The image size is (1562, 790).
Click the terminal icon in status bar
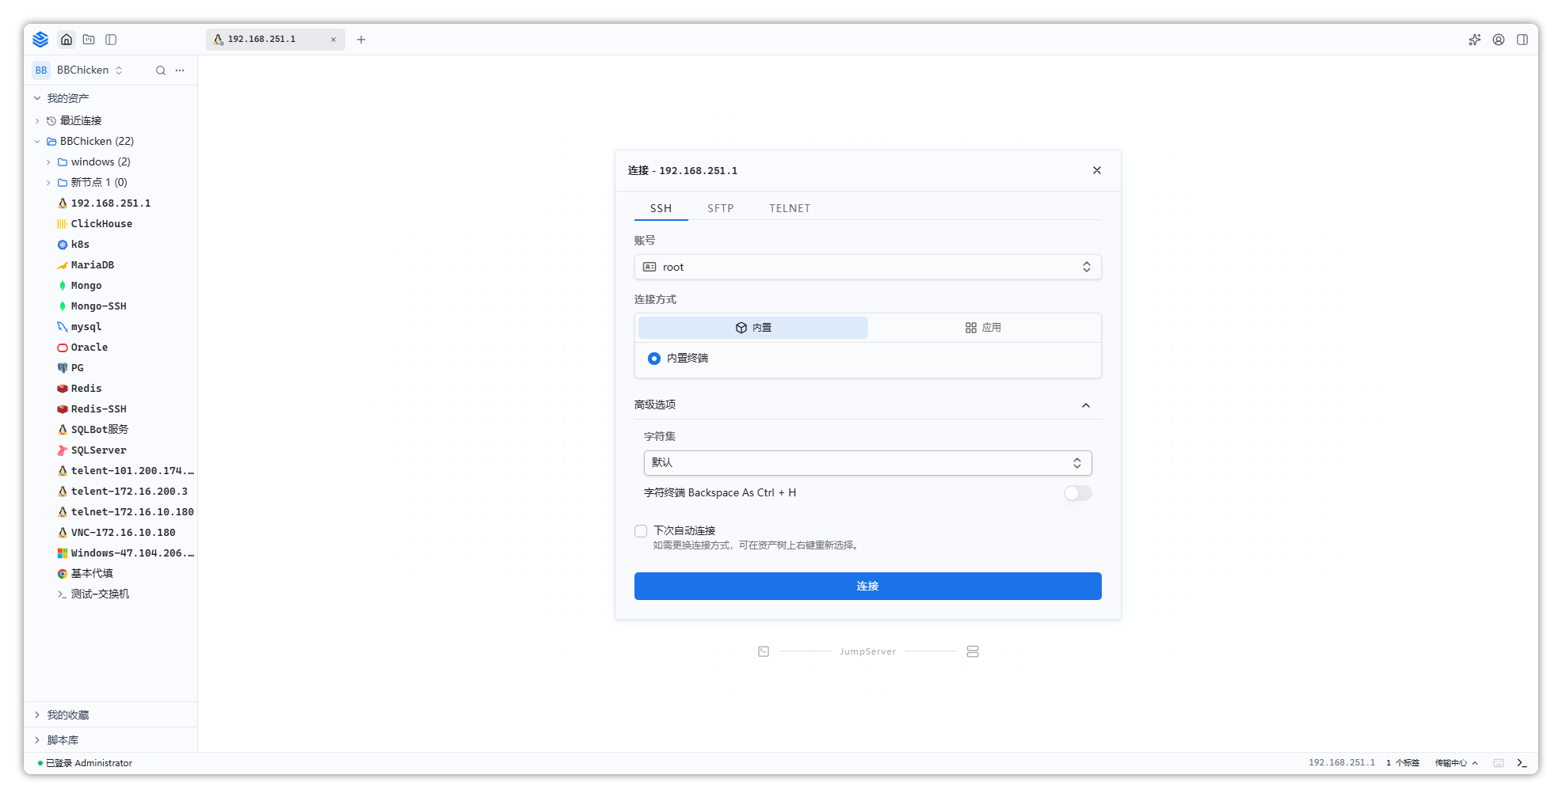point(1522,763)
